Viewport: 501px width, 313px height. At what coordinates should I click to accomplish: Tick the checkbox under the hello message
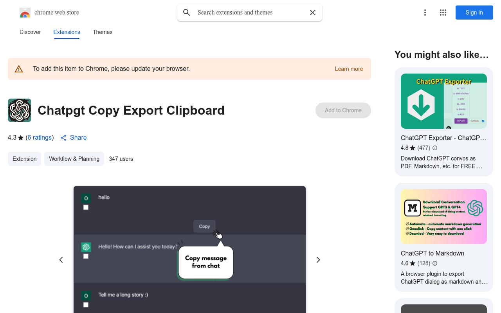click(x=86, y=207)
